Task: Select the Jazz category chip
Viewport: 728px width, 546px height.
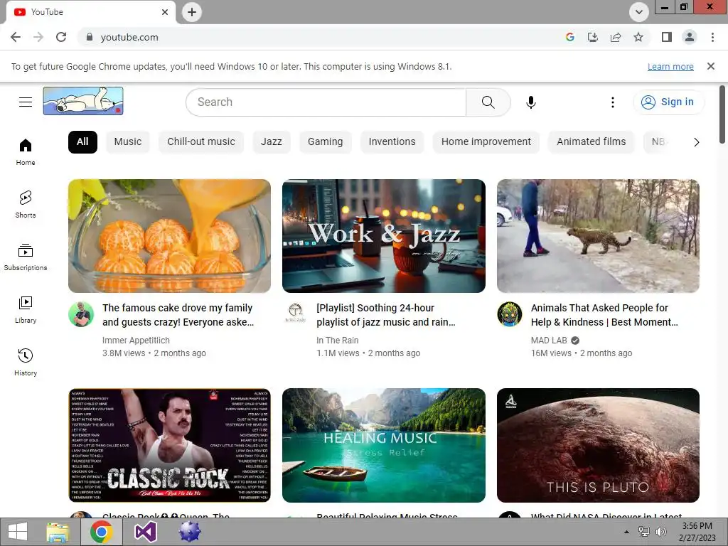Action: click(x=271, y=142)
